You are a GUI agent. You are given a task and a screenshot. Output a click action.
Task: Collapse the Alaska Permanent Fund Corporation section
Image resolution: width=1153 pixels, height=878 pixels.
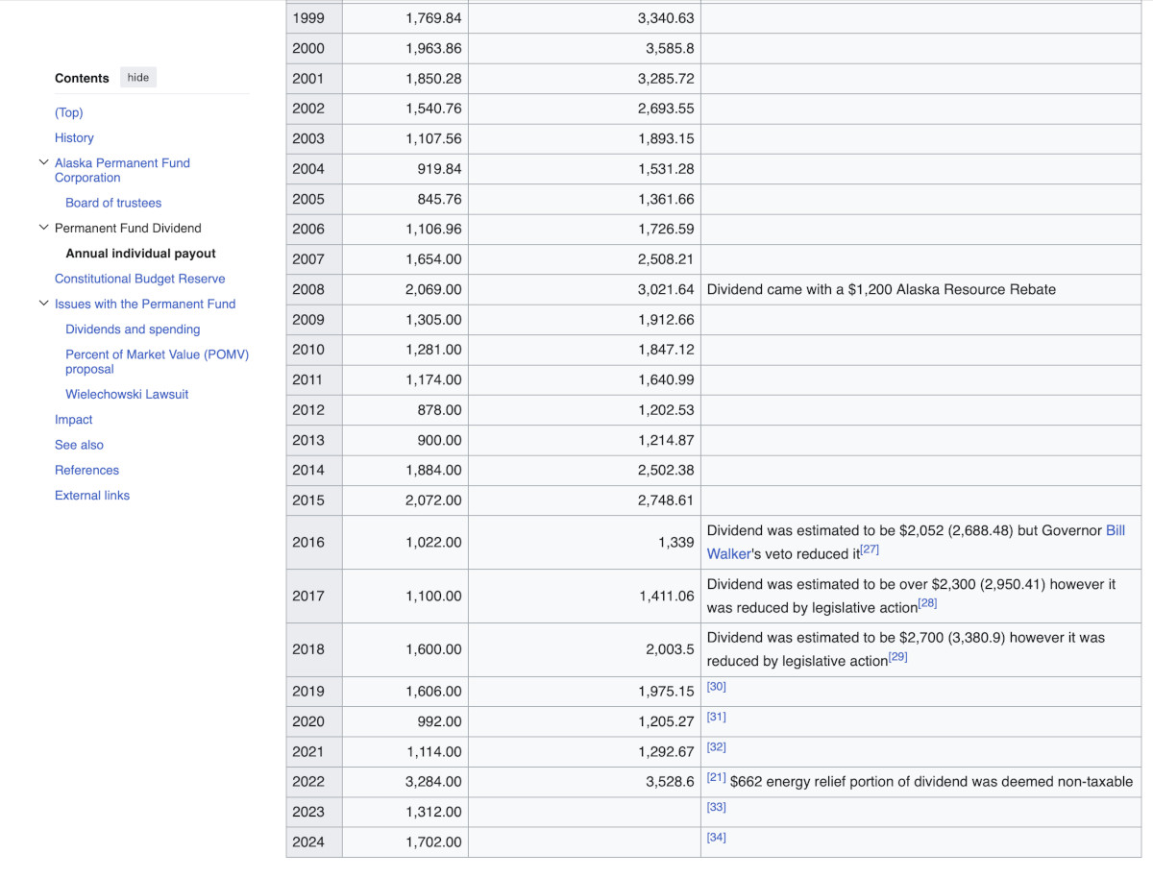point(43,163)
